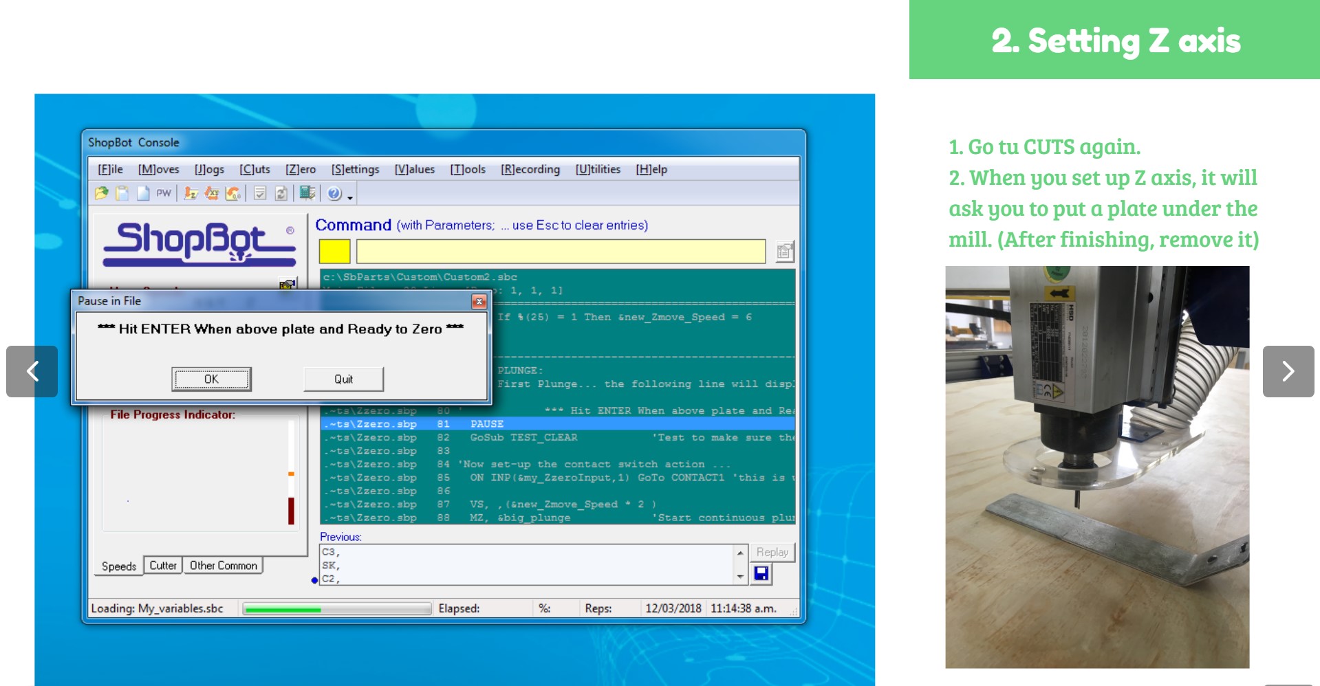The image size is (1320, 686).
Task: Click the highlighted line 81 PAUSE row
Action: pos(558,424)
